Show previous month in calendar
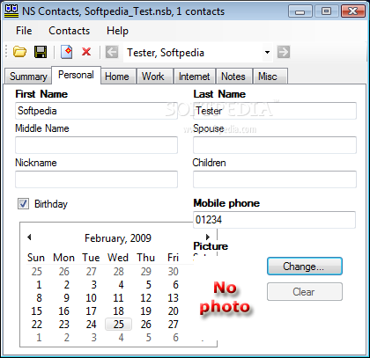This screenshot has height=358, width=370. click(29, 237)
